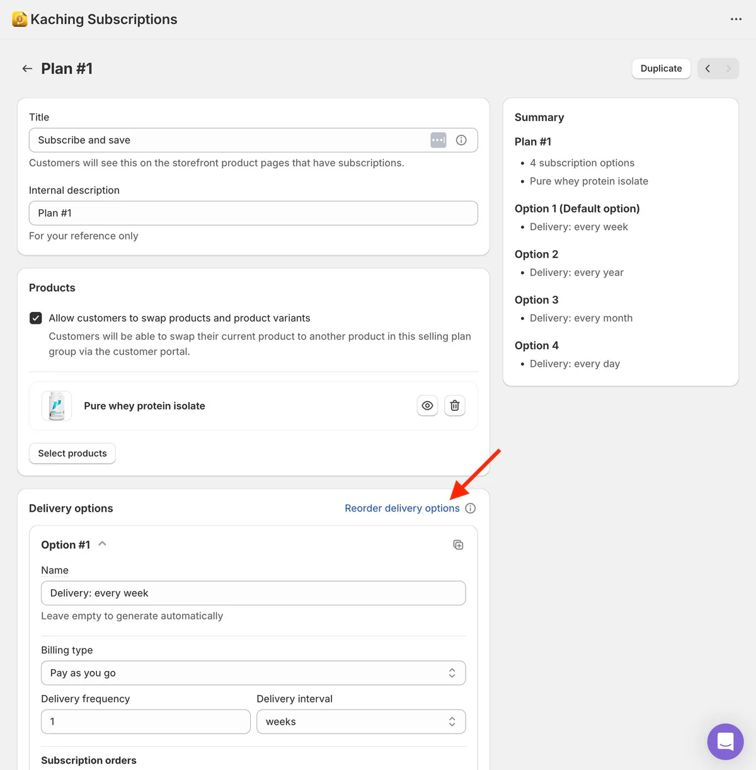Viewport: 756px width, 770px height.
Task: Click 'Delivery: every week' in Summary
Action: (579, 227)
